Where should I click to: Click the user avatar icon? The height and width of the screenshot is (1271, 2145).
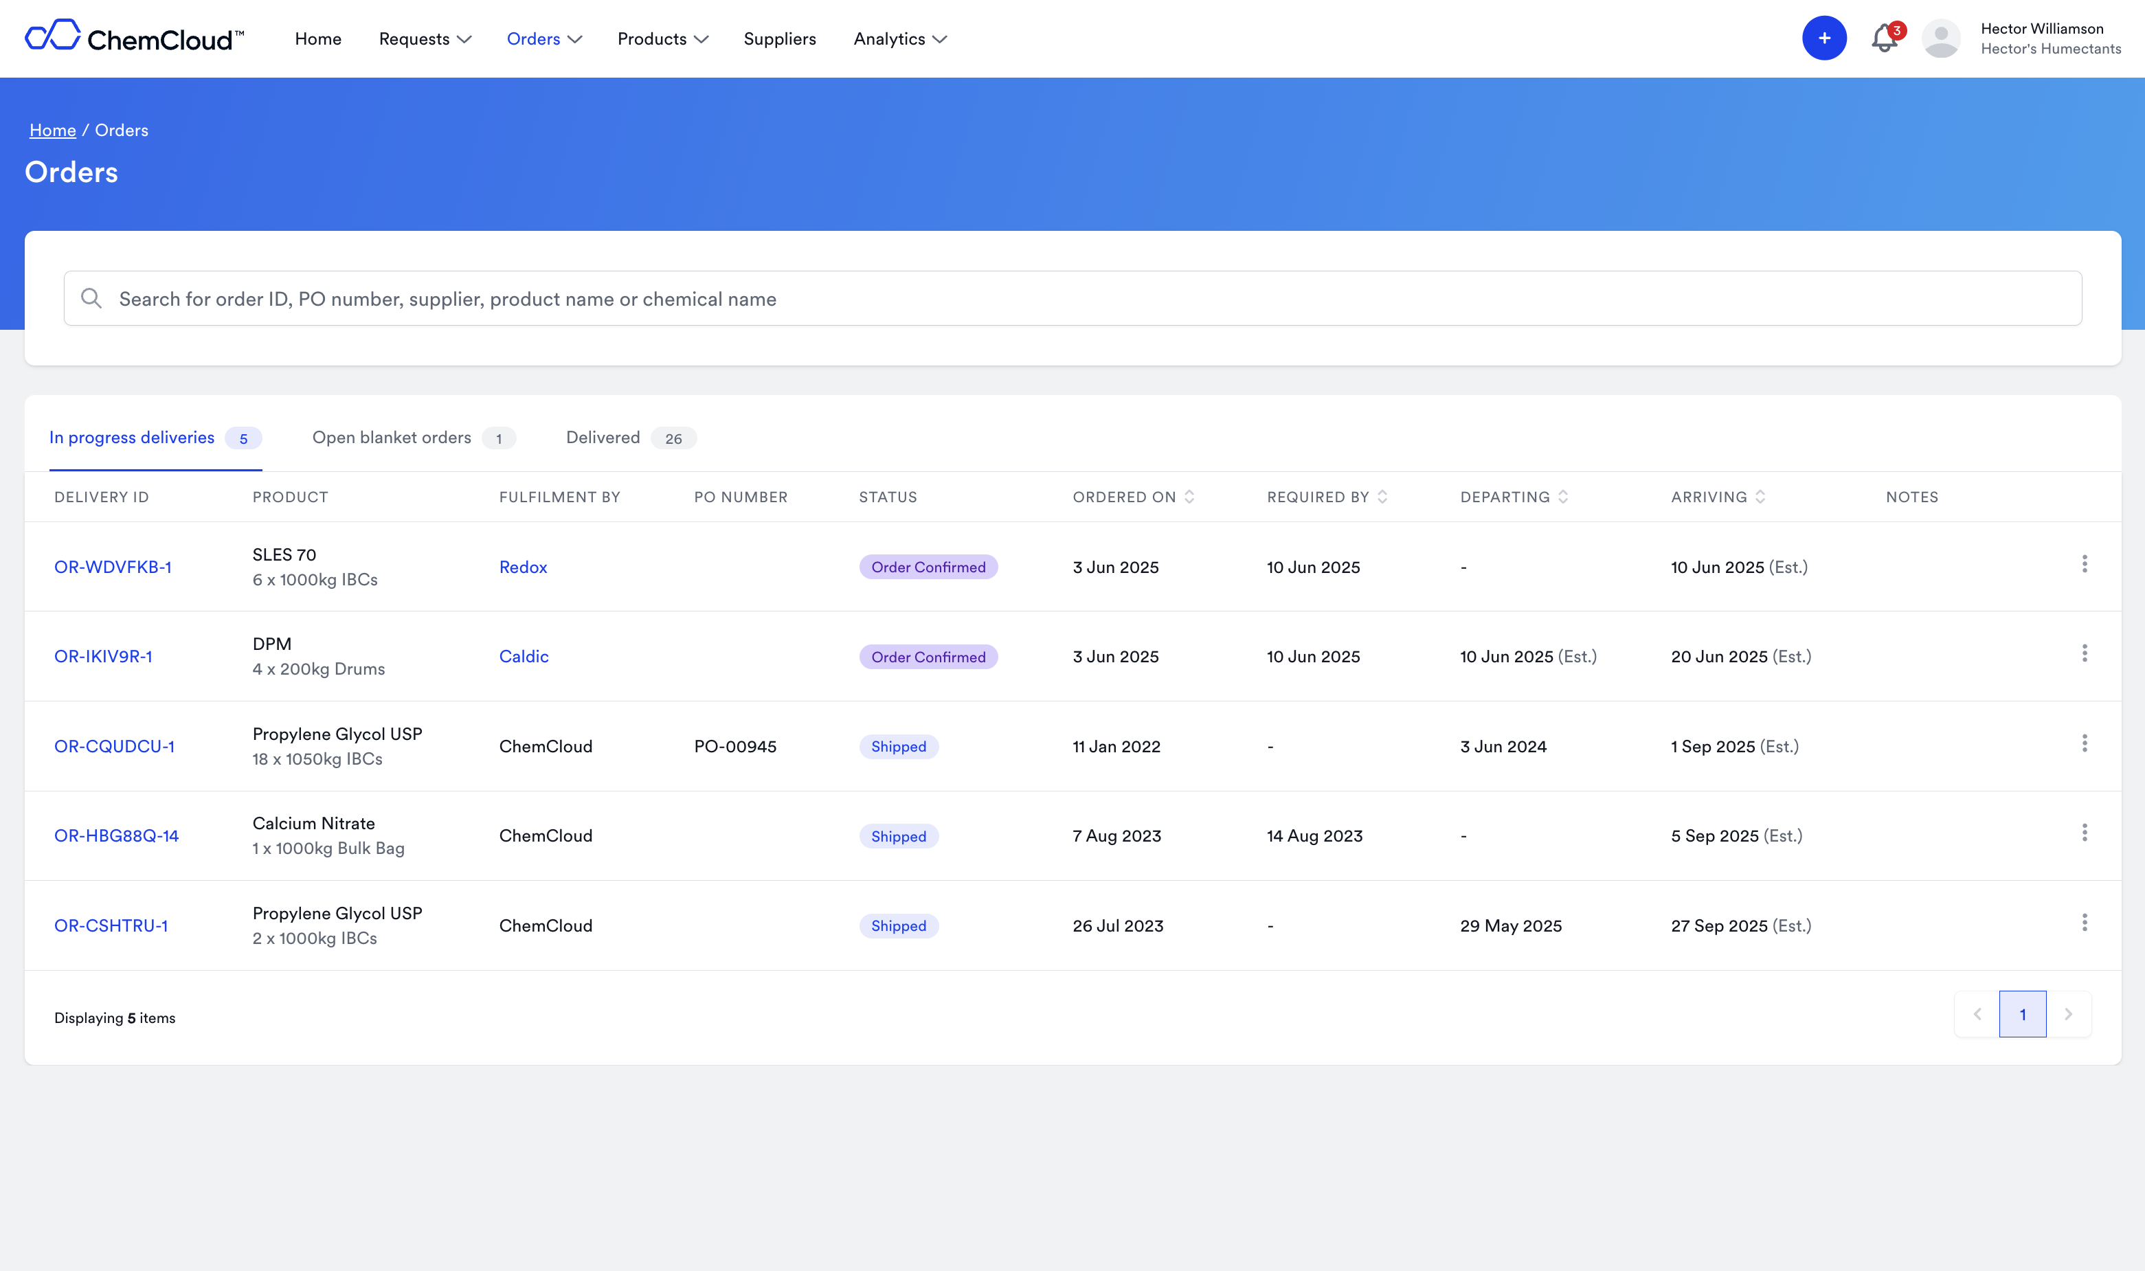click(1940, 38)
